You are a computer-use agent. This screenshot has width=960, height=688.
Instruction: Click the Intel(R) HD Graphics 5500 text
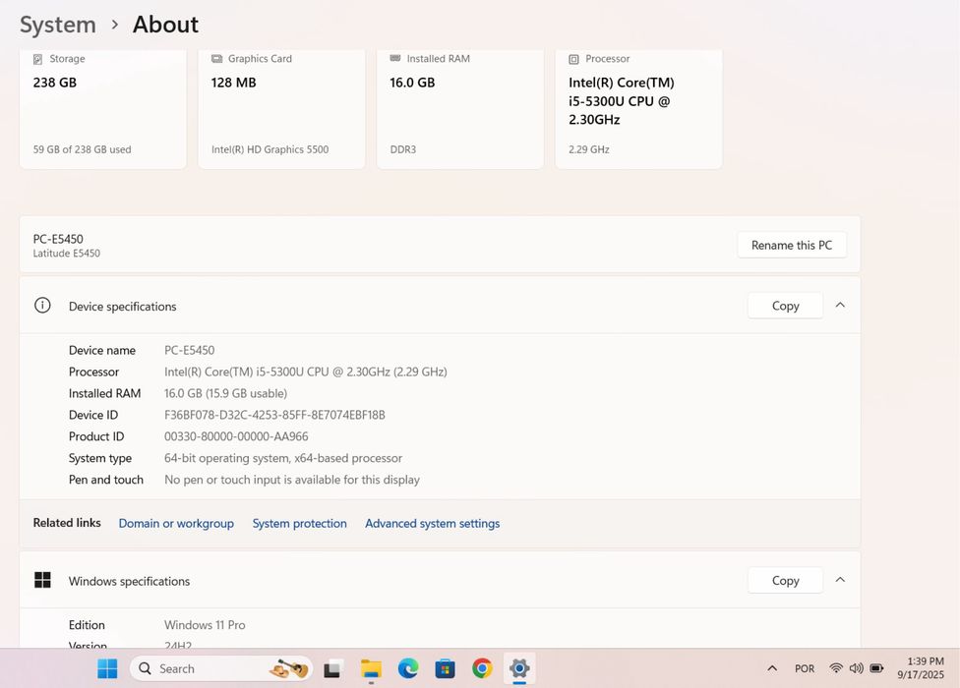[x=270, y=149]
